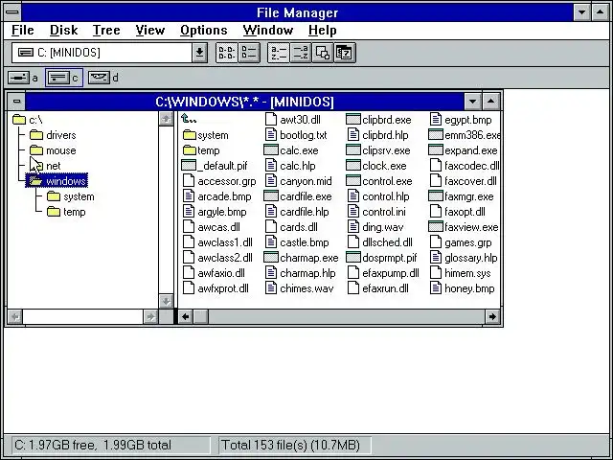Select temp folder in file list
This screenshot has height=460, width=613.
(x=201, y=150)
